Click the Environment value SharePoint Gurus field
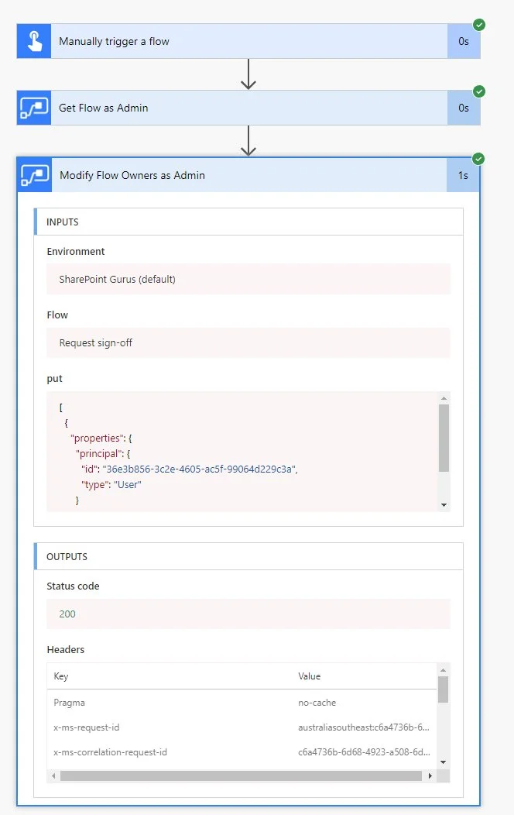The image size is (514, 815). (248, 279)
